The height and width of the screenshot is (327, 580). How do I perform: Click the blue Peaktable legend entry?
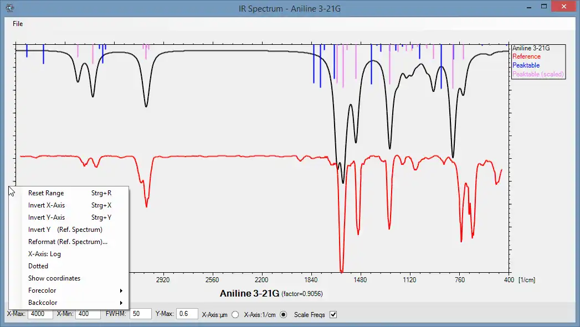pyautogui.click(x=526, y=65)
